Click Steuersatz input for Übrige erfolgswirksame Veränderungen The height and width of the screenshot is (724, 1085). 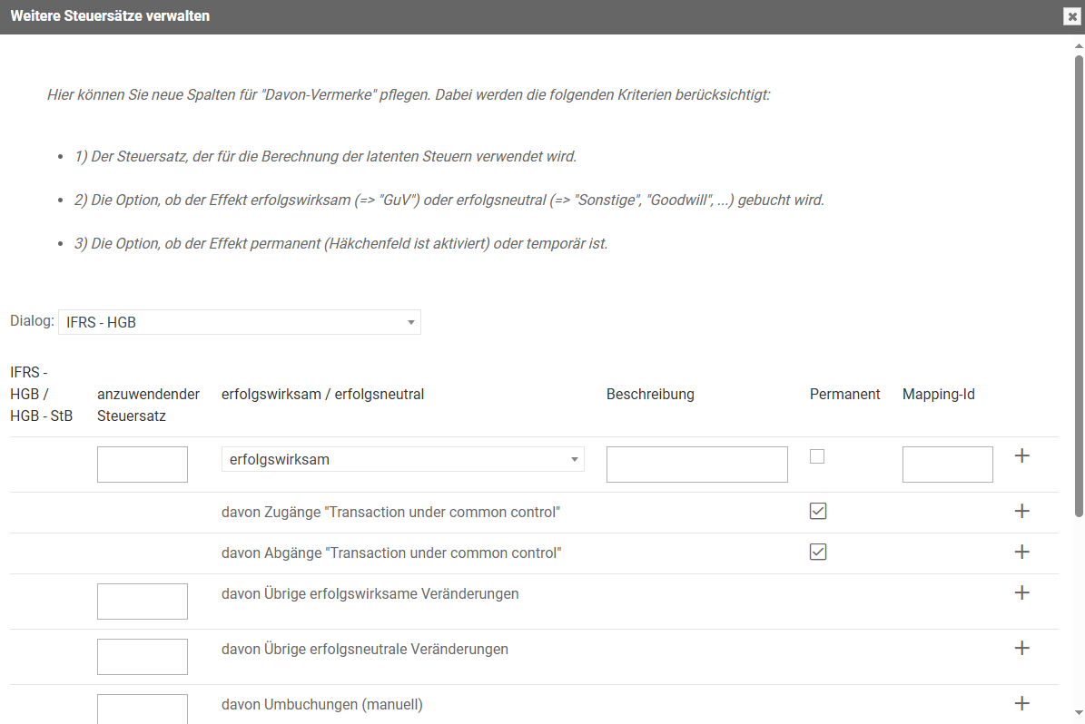[143, 601]
